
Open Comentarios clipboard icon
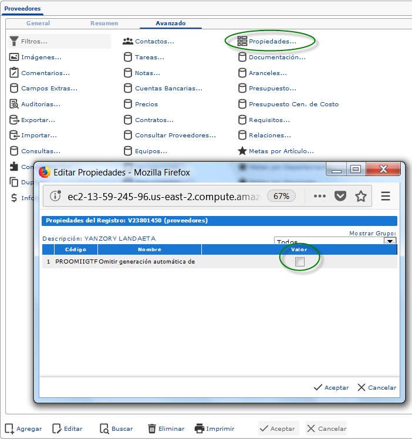pos(14,73)
